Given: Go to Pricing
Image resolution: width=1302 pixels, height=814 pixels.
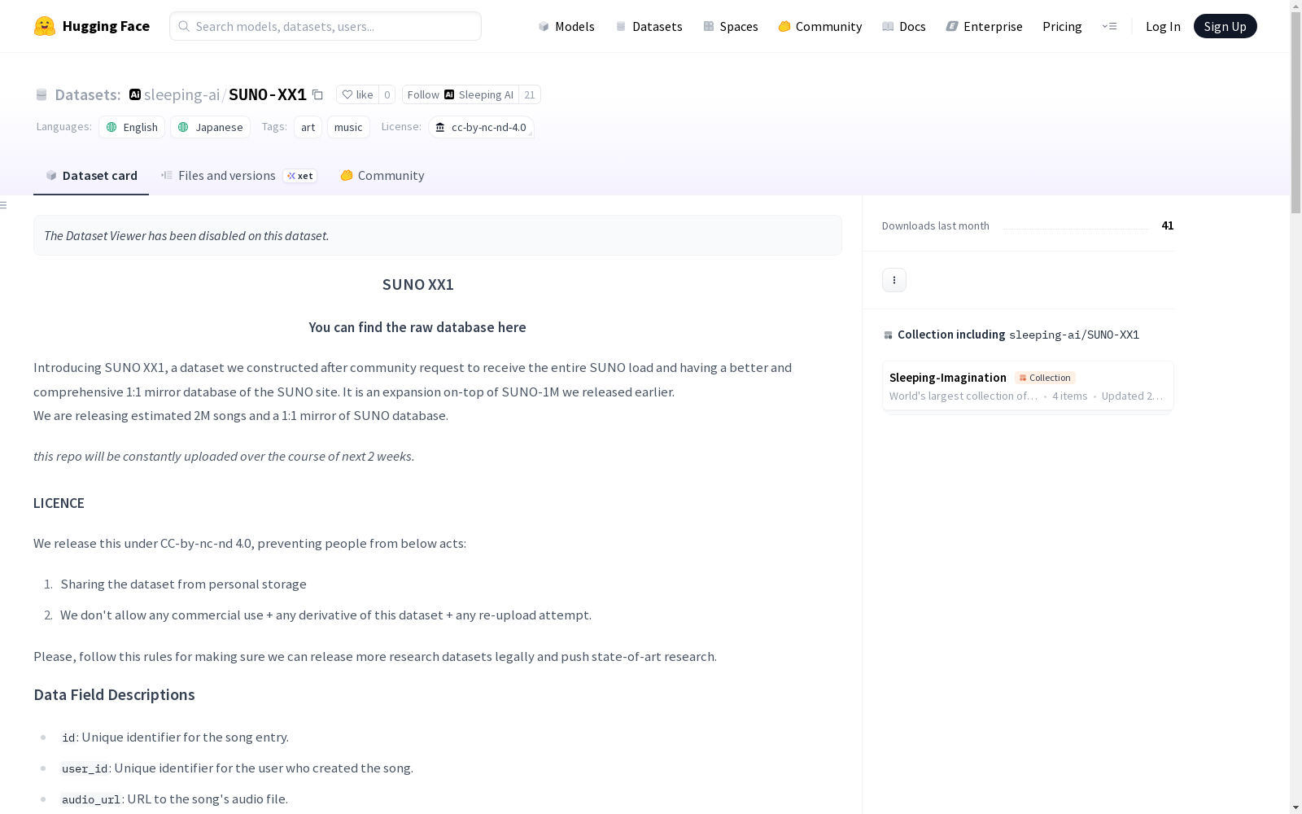Looking at the screenshot, I should click(1062, 26).
